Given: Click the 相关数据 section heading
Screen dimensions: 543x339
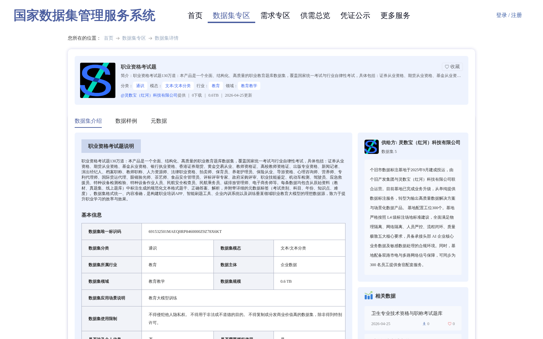Looking at the screenshot, I should (386, 296).
